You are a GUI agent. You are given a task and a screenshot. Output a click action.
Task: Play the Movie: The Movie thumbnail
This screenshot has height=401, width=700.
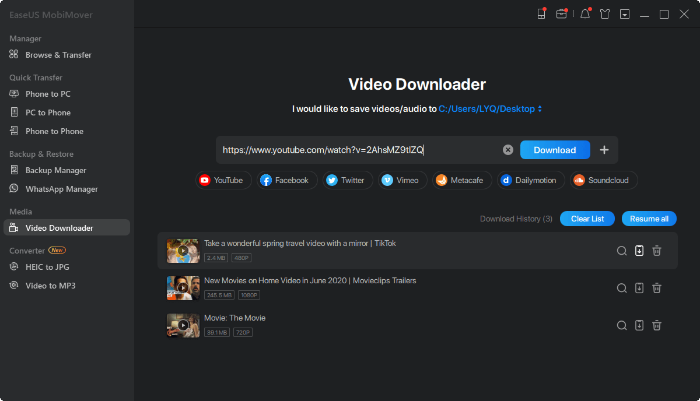pos(183,325)
